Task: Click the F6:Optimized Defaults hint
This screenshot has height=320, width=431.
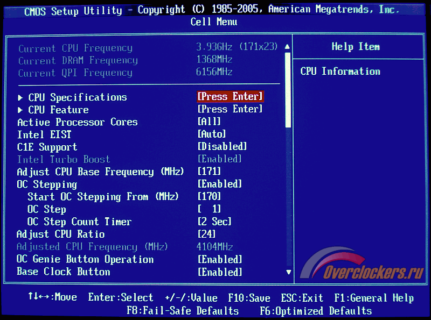Action: coord(316,311)
